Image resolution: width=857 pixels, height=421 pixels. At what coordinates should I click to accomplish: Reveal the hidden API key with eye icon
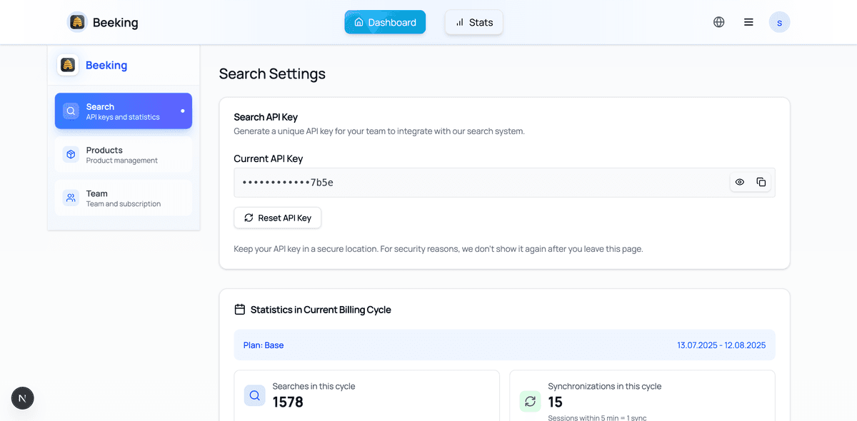pos(740,182)
